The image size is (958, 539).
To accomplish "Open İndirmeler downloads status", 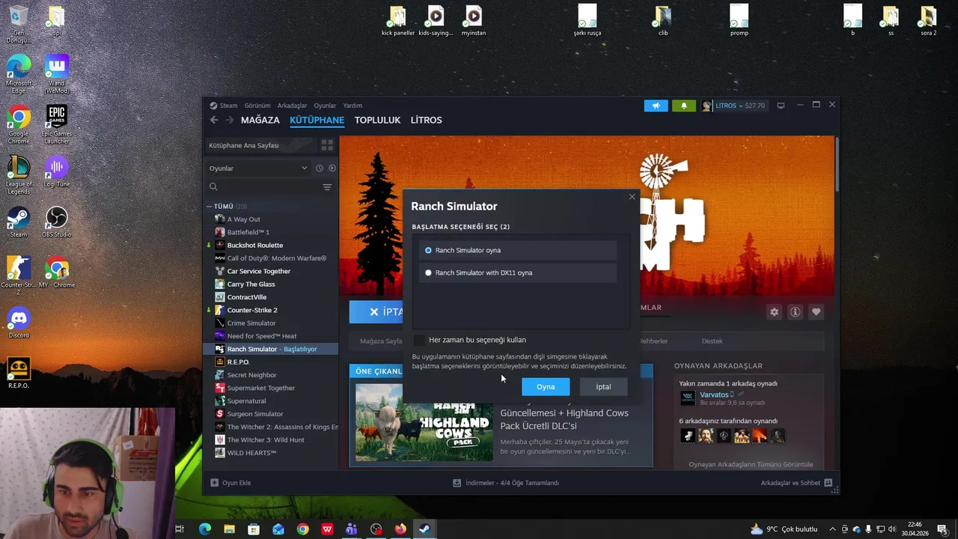I will (506, 483).
